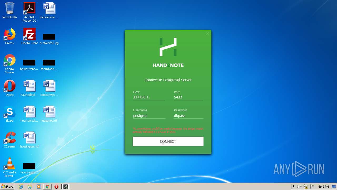Image resolution: width=337 pixels, height=190 pixels.
Task: Select the Acrobat Reader DC shortcut
Action: [x=29, y=12]
